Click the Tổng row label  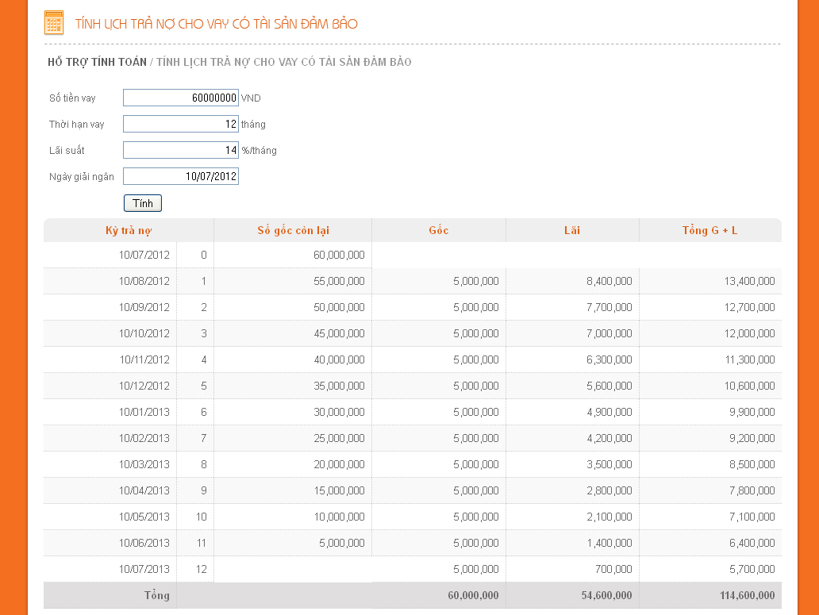[156, 595]
